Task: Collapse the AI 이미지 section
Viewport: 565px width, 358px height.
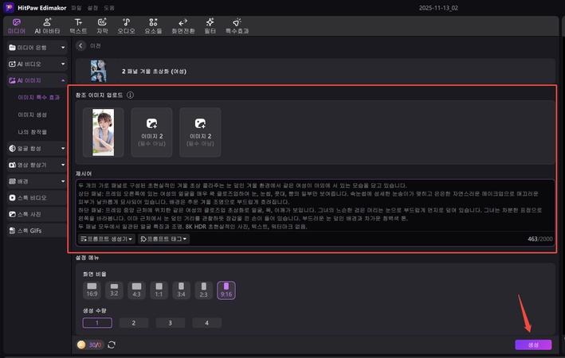Action: [37, 80]
